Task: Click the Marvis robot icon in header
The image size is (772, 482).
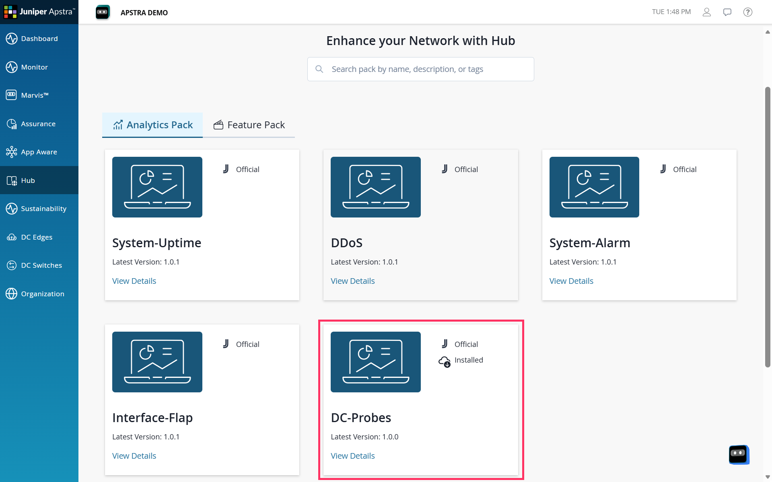Action: point(103,12)
